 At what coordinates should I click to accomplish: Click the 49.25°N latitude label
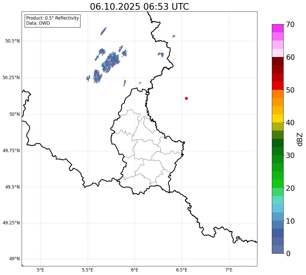tap(11, 223)
